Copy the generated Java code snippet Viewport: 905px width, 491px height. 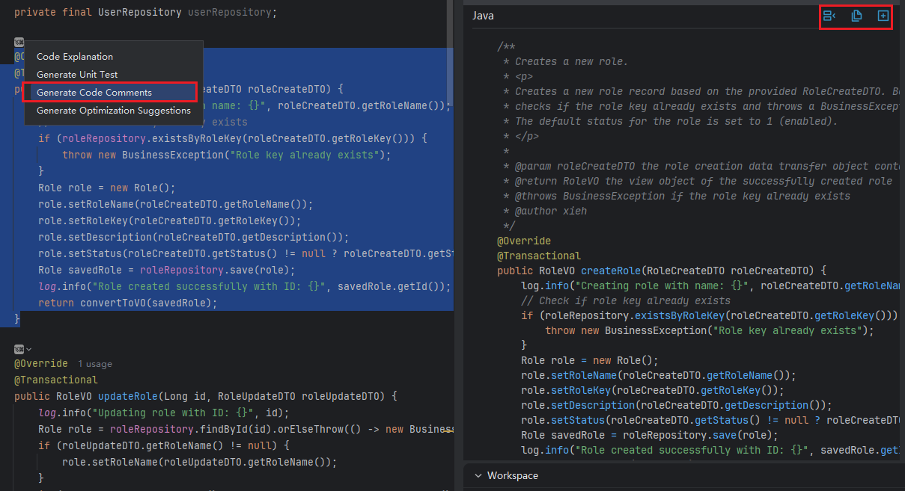click(x=856, y=16)
